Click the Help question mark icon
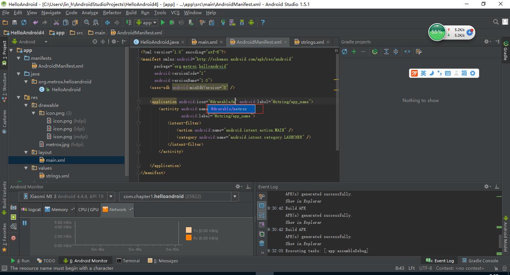Screen dimensions: 510x275 [x=263, y=22]
